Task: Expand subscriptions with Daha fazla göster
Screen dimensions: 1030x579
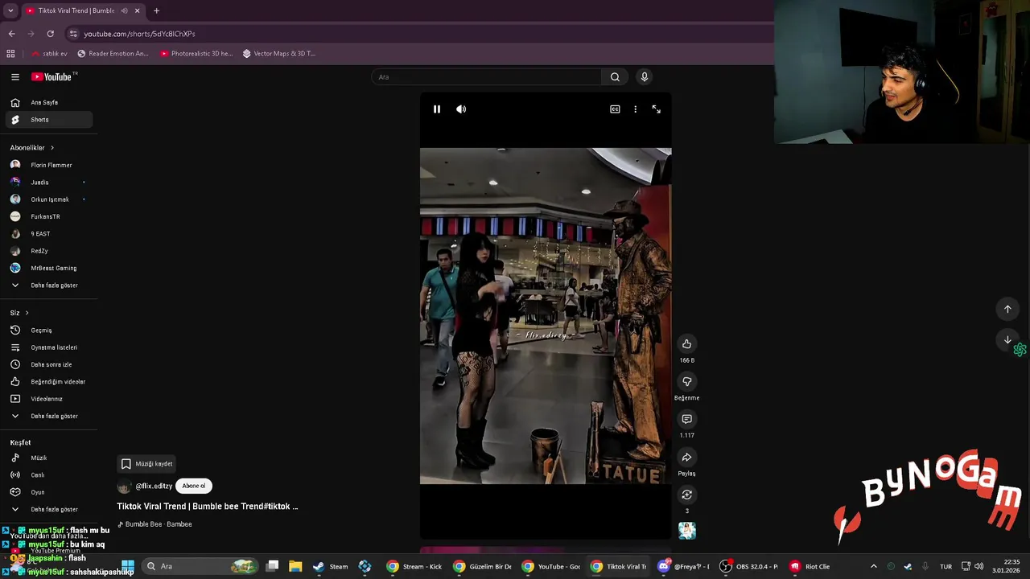Action: (48, 285)
